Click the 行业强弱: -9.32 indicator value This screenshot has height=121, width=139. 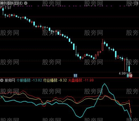pos(55,80)
